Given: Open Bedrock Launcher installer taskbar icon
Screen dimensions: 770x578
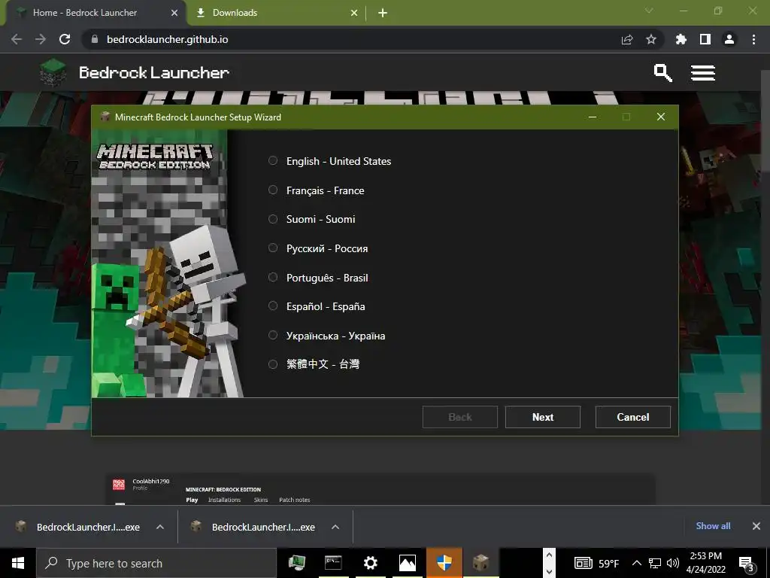Looking at the screenshot, I should click(480, 563).
